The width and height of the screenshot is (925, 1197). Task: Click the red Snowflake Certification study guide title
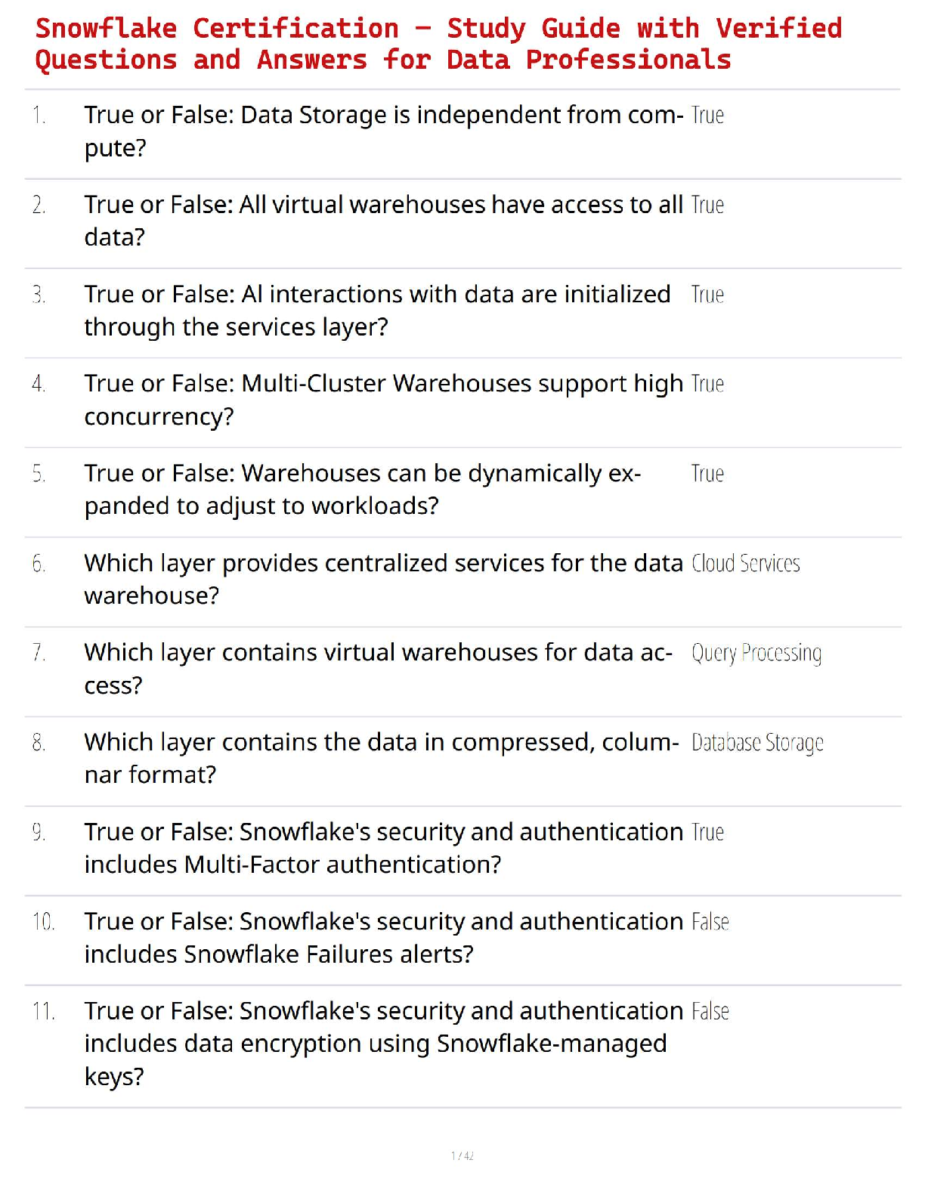tap(438, 44)
